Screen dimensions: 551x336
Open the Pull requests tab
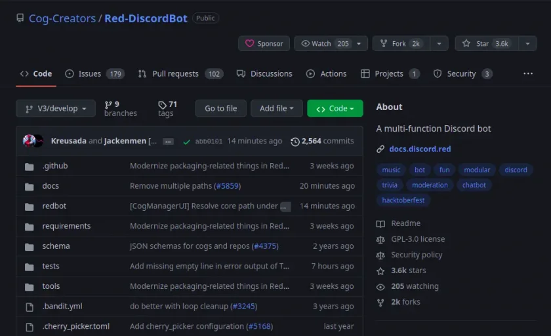coord(180,73)
